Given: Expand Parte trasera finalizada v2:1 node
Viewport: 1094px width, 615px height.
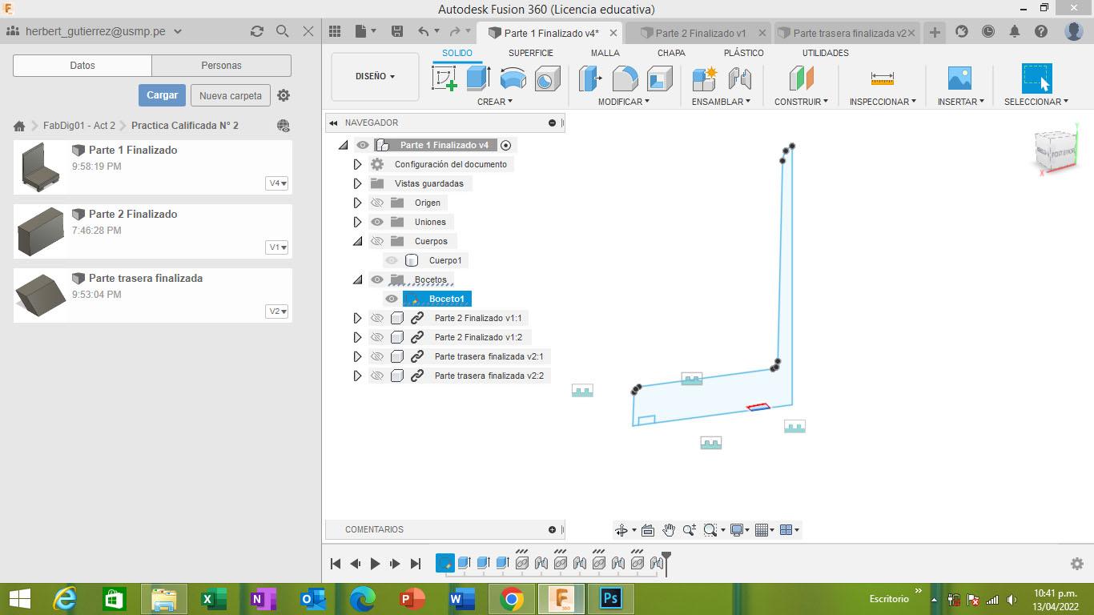Looking at the screenshot, I should coord(358,356).
